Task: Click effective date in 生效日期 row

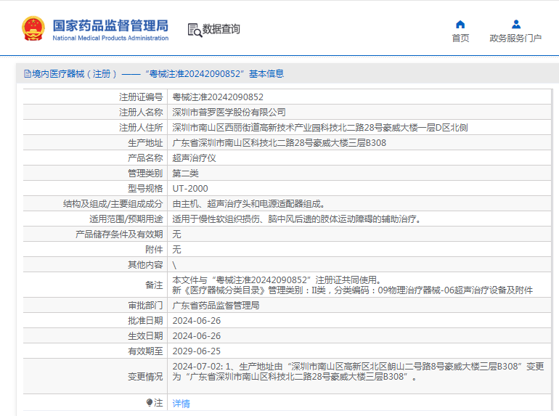Action: [197, 336]
